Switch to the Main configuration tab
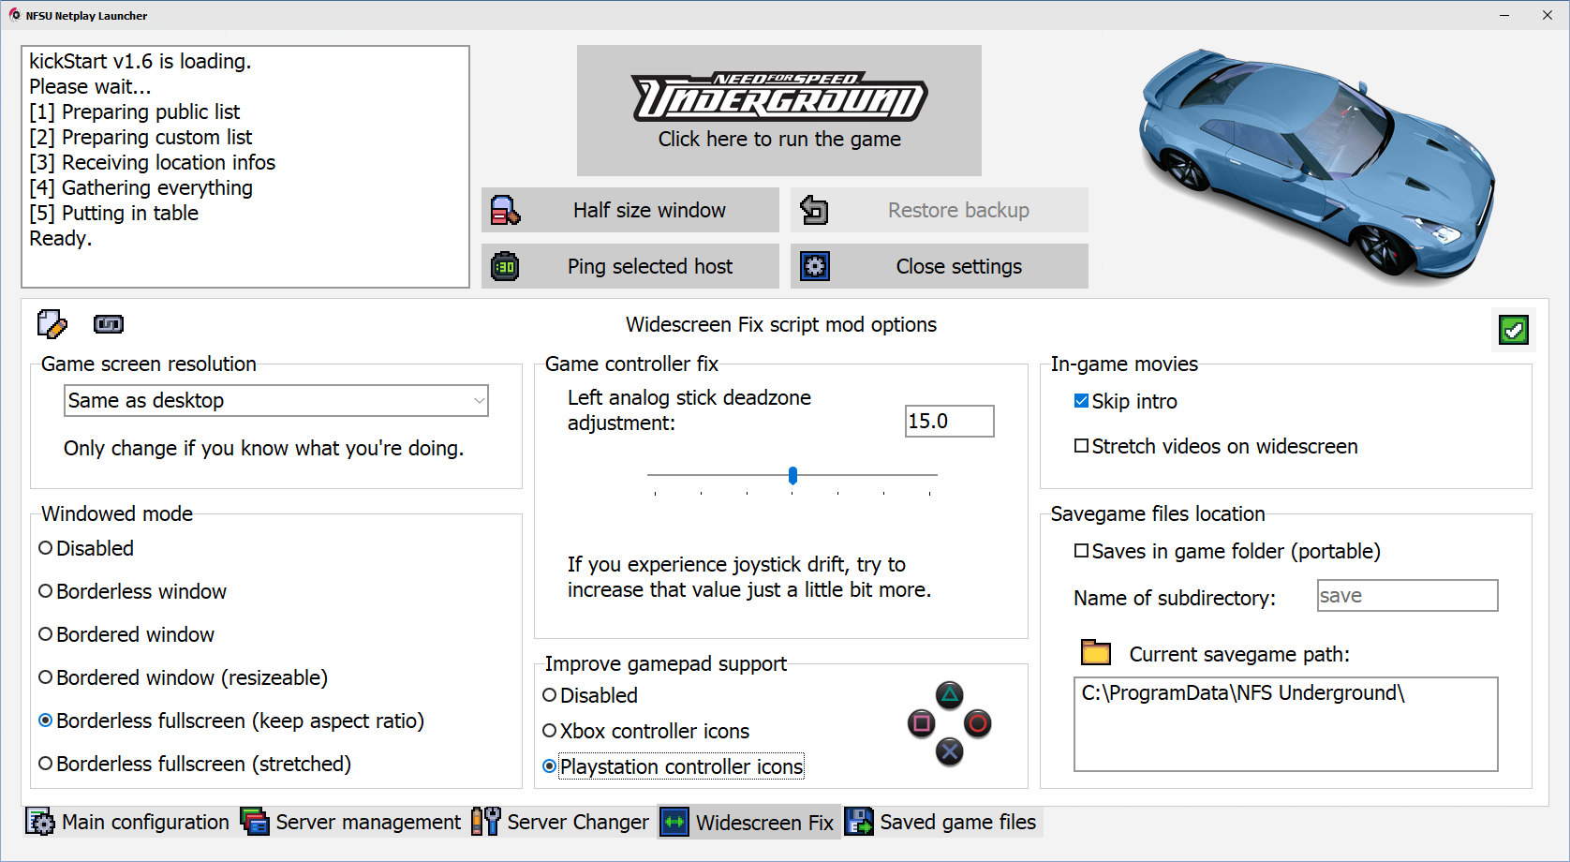1570x862 pixels. point(128,822)
